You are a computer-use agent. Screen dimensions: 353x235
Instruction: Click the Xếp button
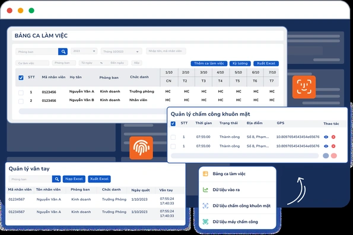click(136, 63)
